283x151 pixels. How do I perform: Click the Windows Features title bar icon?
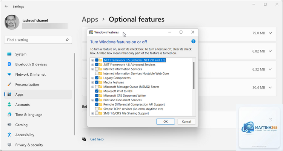pos(91,32)
